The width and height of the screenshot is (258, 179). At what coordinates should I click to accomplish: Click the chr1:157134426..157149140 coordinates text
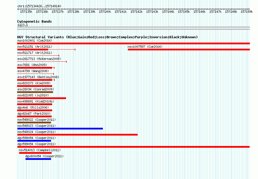click(x=39, y=6)
